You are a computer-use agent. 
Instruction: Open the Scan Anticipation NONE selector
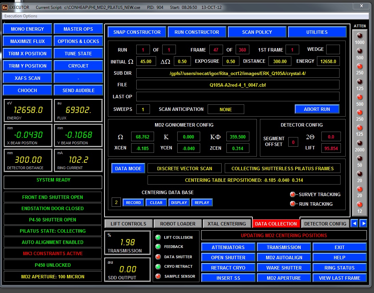point(225,109)
